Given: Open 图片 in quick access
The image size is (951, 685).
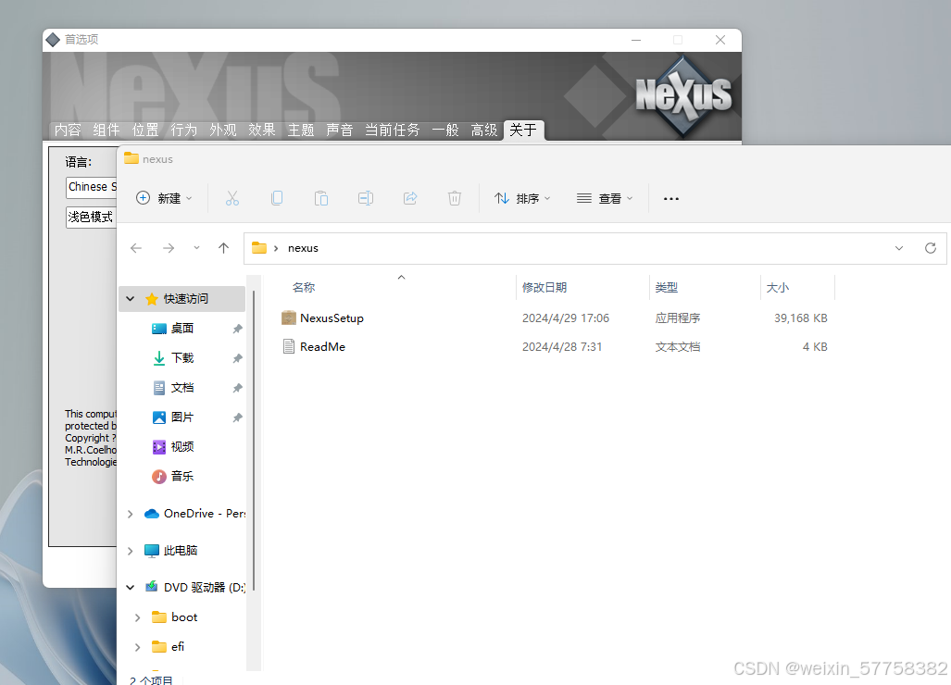Looking at the screenshot, I should click(x=181, y=417).
